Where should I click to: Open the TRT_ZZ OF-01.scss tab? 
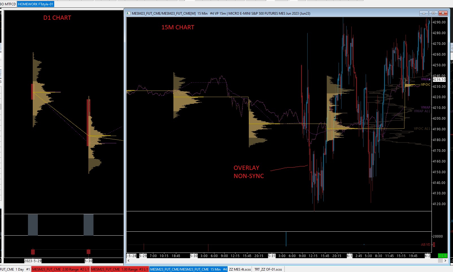[x=268, y=269]
